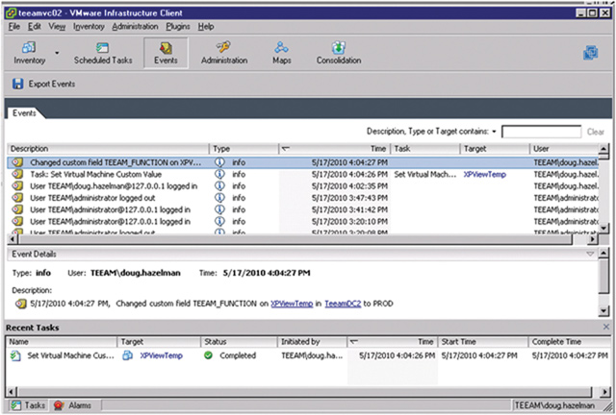Click the Export Events save icon

tap(17, 84)
